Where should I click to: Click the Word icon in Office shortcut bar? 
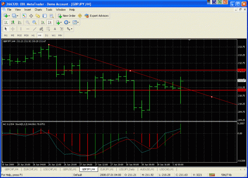[x=214, y=2]
